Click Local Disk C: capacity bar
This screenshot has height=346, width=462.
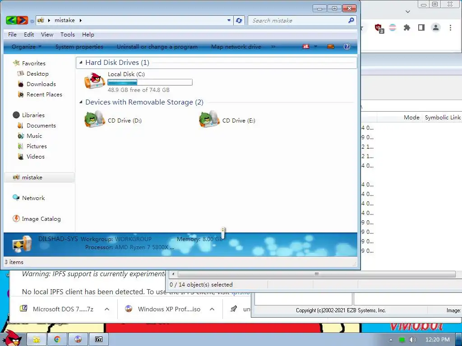point(150,82)
